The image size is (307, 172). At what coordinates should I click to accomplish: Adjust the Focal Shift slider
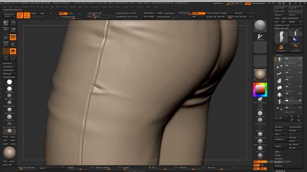[100, 13]
